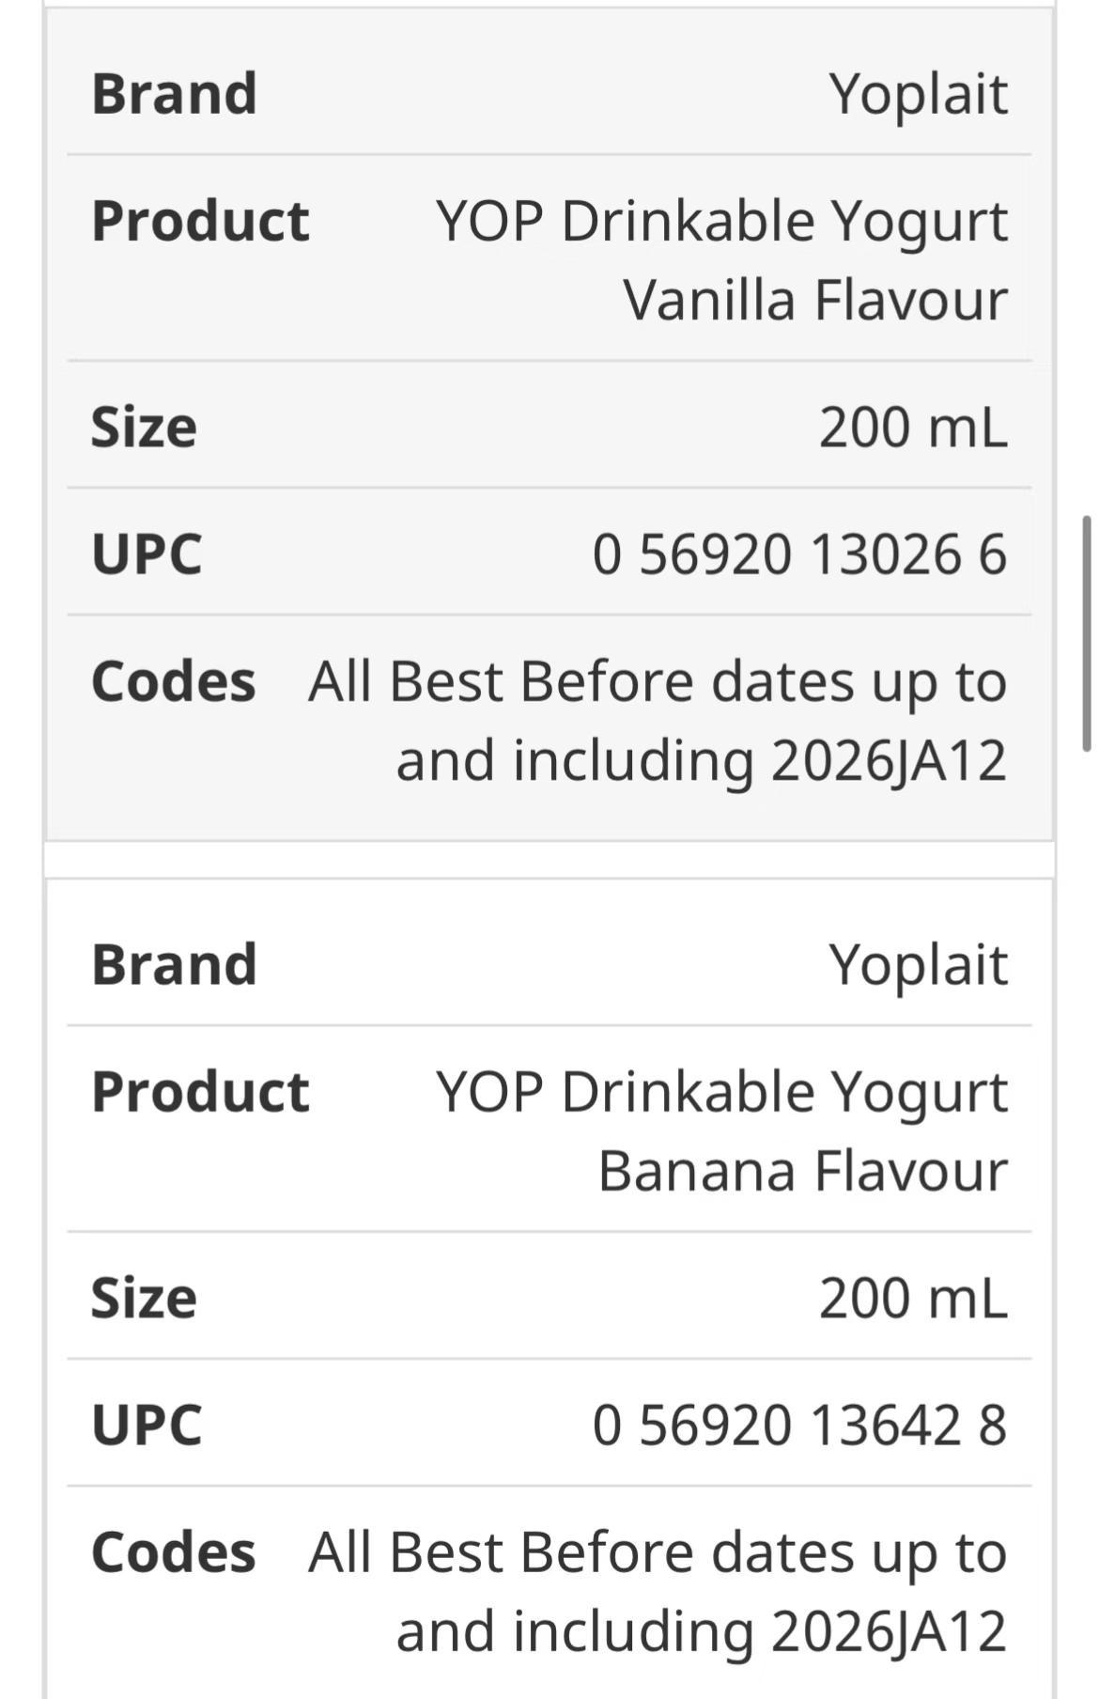Screen dimensions: 1099x1699
Task: Click the Product label in the Banana card
Action: [200, 1093]
